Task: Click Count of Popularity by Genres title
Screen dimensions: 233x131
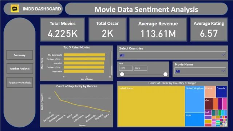Action: [76, 86]
